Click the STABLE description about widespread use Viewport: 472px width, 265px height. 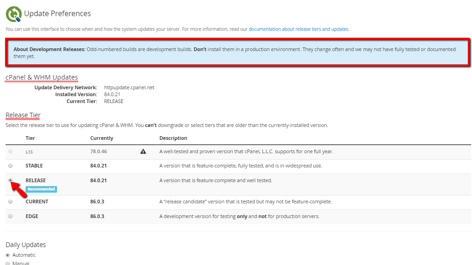pyautogui.click(x=241, y=166)
